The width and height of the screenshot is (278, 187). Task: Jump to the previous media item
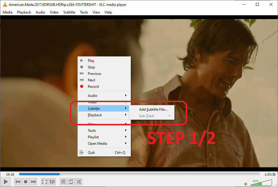(18, 181)
